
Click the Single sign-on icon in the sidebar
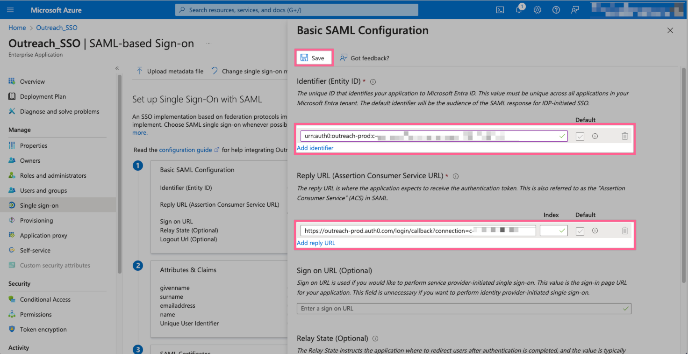[x=12, y=205]
